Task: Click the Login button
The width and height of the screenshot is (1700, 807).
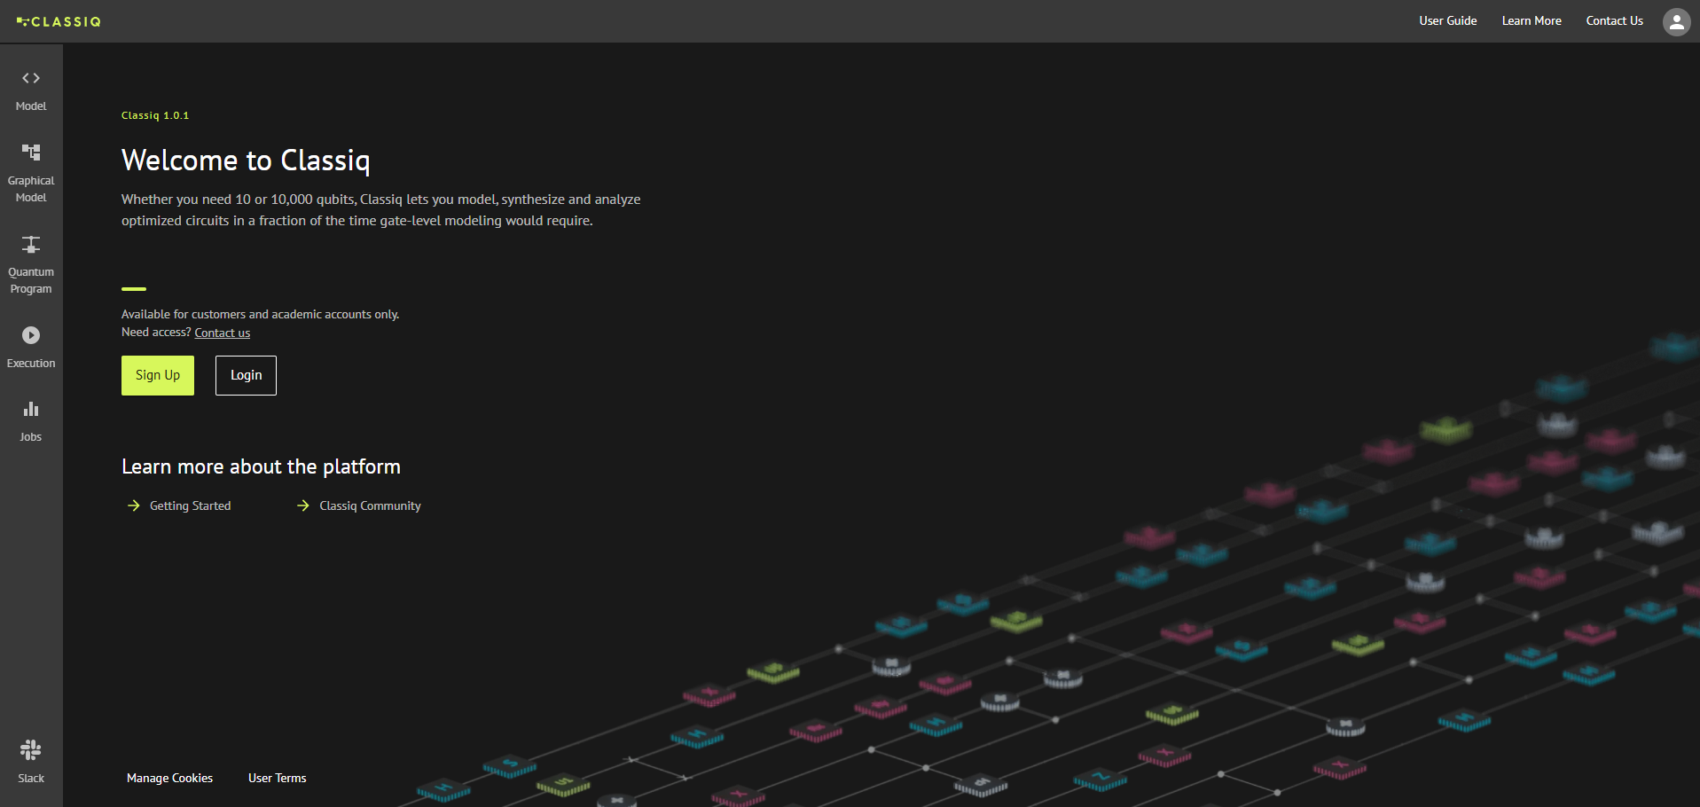Action: 246,375
